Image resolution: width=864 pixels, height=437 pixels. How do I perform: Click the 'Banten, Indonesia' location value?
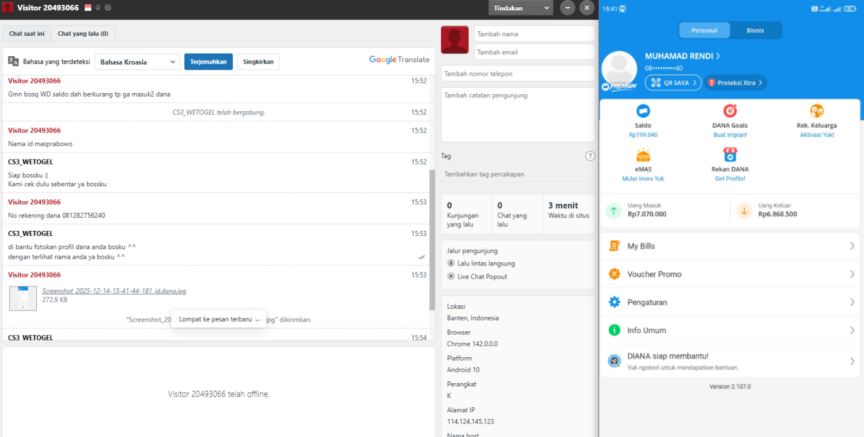click(x=473, y=318)
